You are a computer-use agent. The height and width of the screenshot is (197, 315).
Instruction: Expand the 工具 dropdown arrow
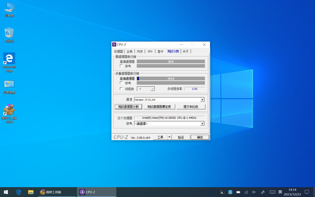tap(169, 137)
